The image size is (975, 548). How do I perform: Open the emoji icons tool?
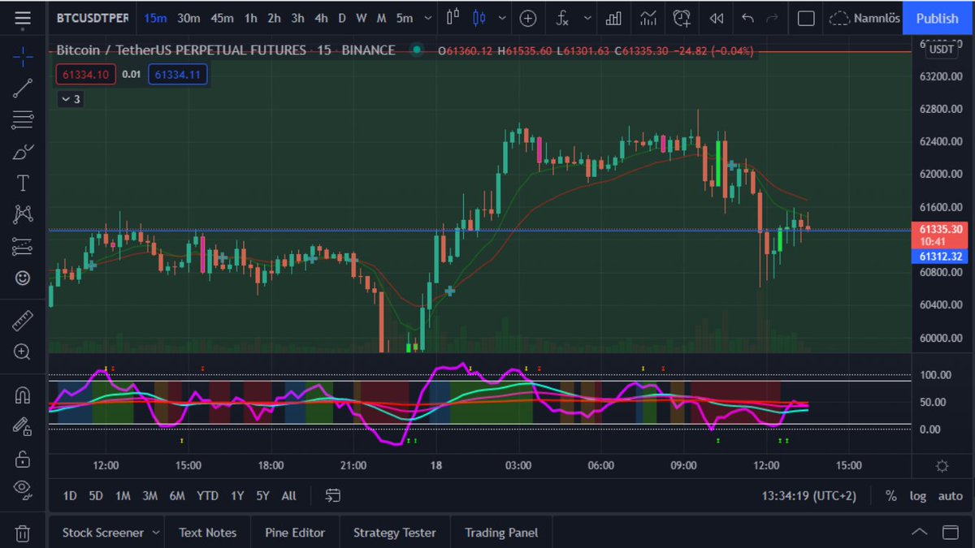point(23,278)
